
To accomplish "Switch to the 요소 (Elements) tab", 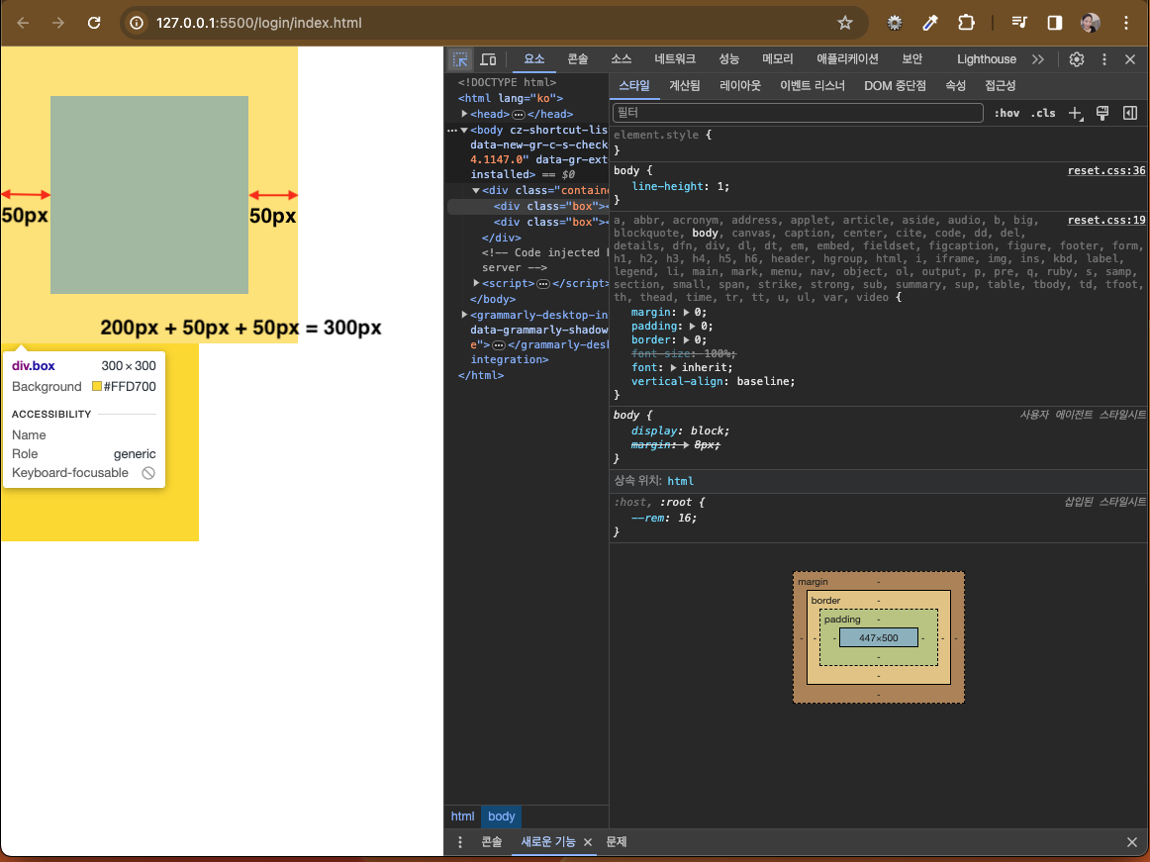I will click(534, 59).
